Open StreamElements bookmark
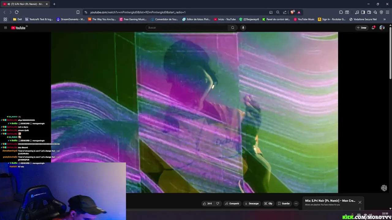The height and width of the screenshot is (220, 392). click(71, 19)
